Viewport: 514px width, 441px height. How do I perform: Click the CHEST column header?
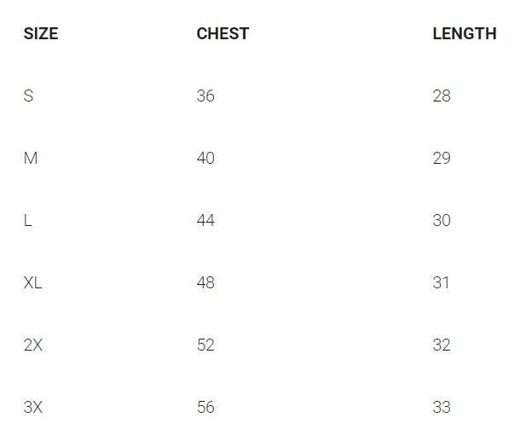coord(222,34)
